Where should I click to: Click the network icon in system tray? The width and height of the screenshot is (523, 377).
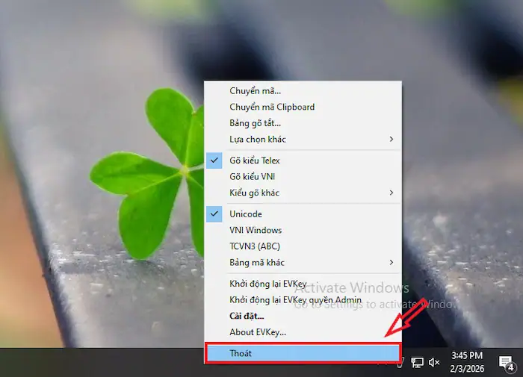click(x=418, y=363)
